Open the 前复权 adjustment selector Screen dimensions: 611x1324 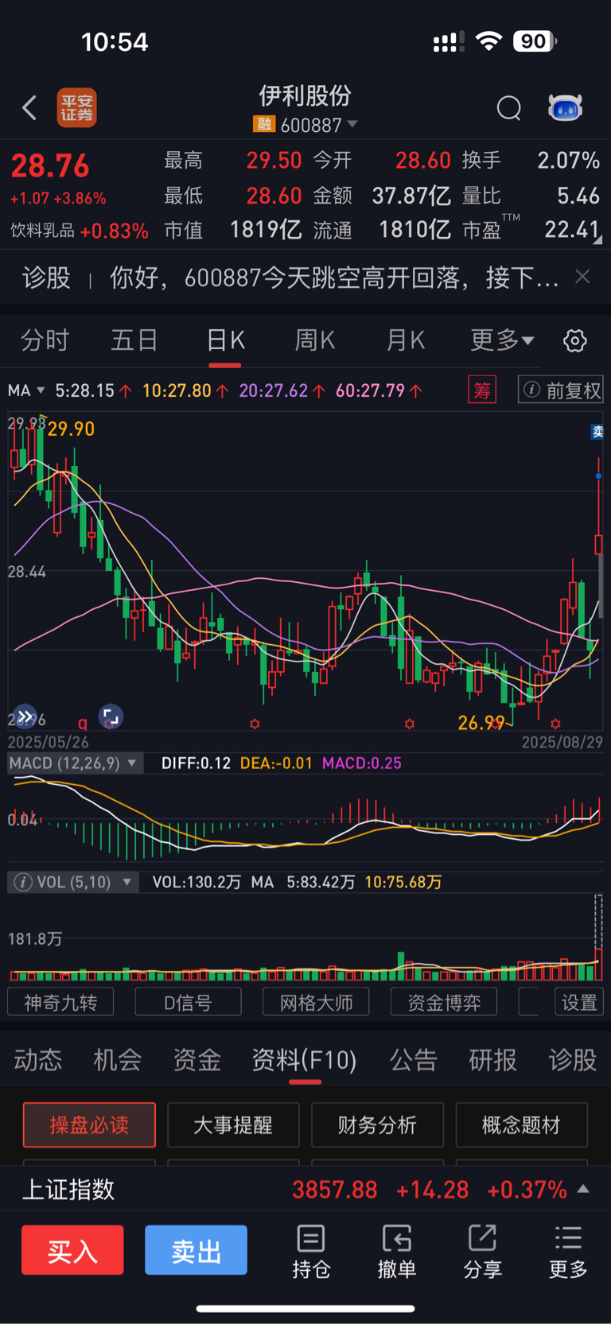pos(560,390)
